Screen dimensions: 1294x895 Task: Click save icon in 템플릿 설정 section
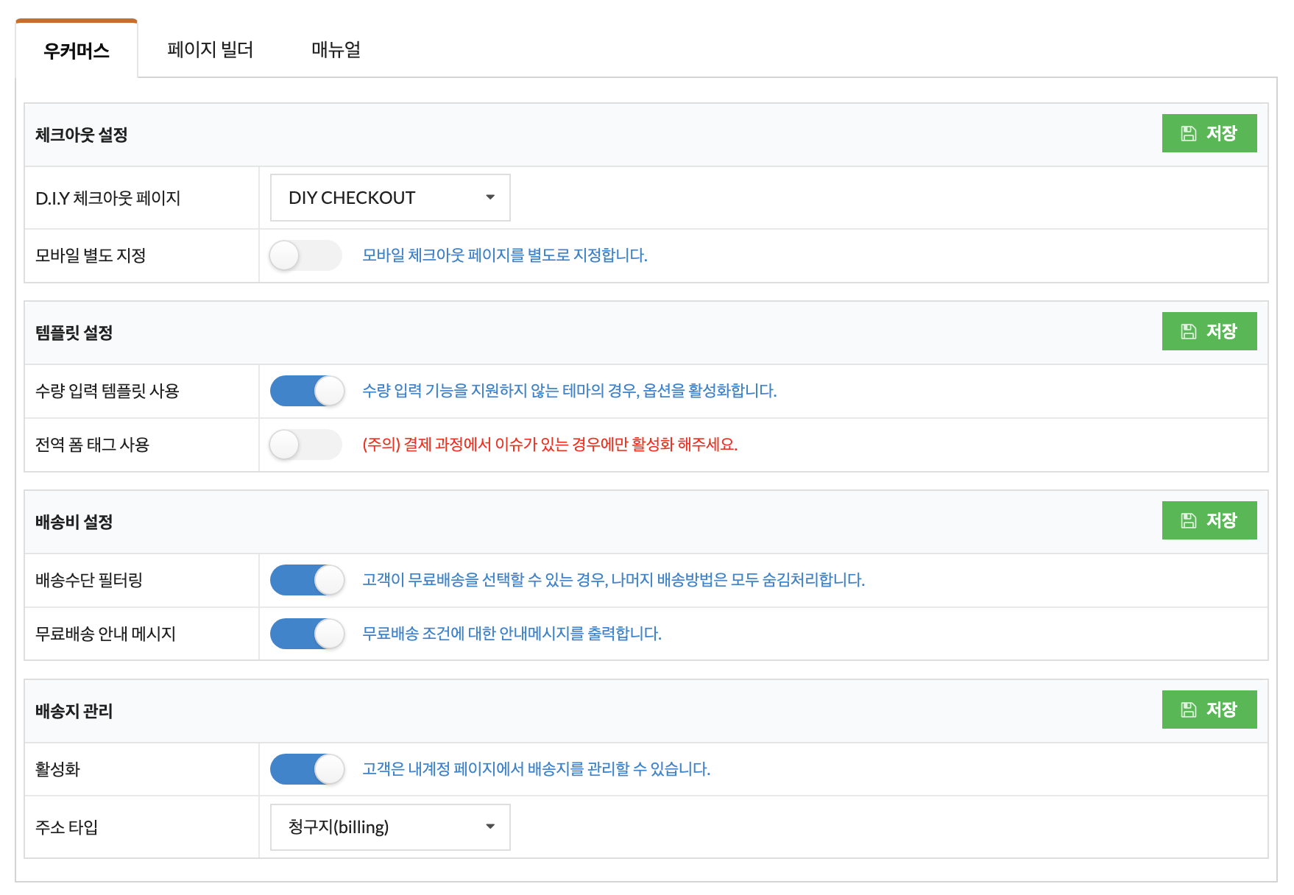point(1188,331)
